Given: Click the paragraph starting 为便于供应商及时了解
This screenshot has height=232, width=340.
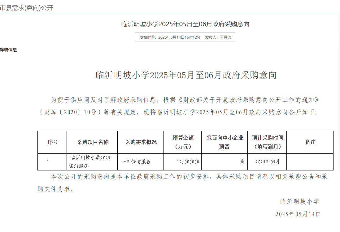Looking at the screenshot, I should (x=178, y=106).
